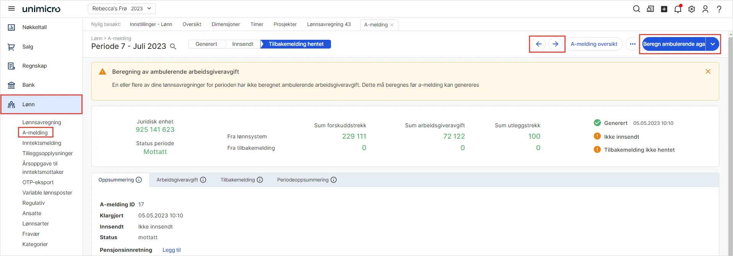Click info icon on Periodeoppsummering tab
The image size is (733, 256).
[x=334, y=180]
